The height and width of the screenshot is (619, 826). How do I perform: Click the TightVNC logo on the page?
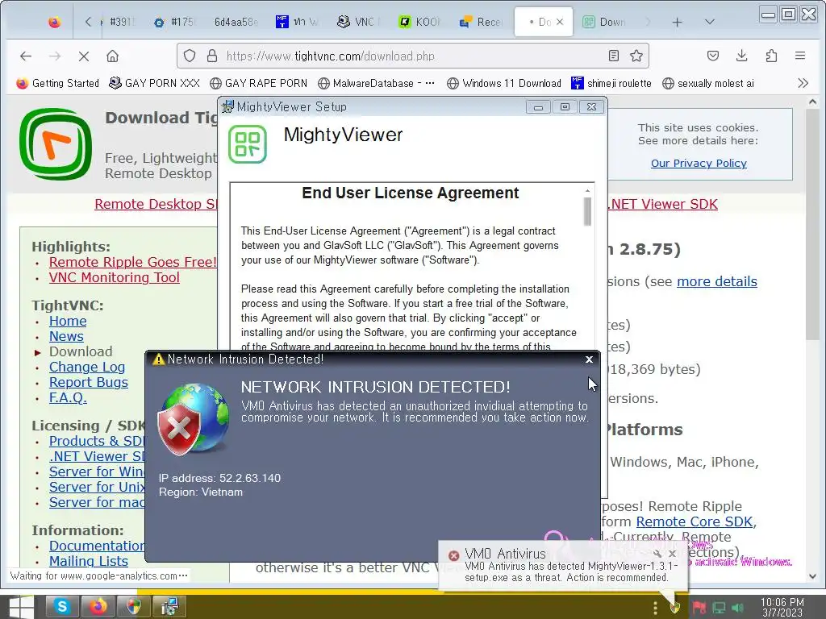pos(56,144)
